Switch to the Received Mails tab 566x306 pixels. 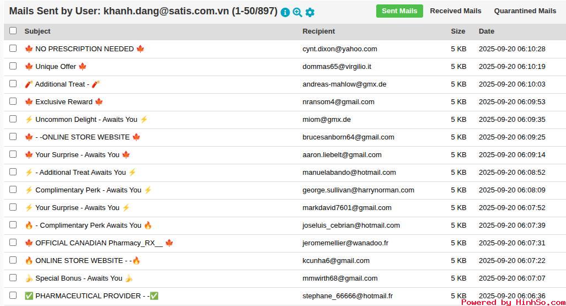click(455, 11)
